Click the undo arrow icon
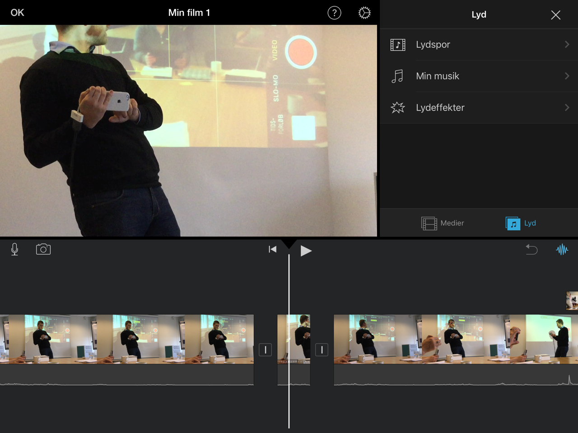578x433 pixels. pos(531,249)
